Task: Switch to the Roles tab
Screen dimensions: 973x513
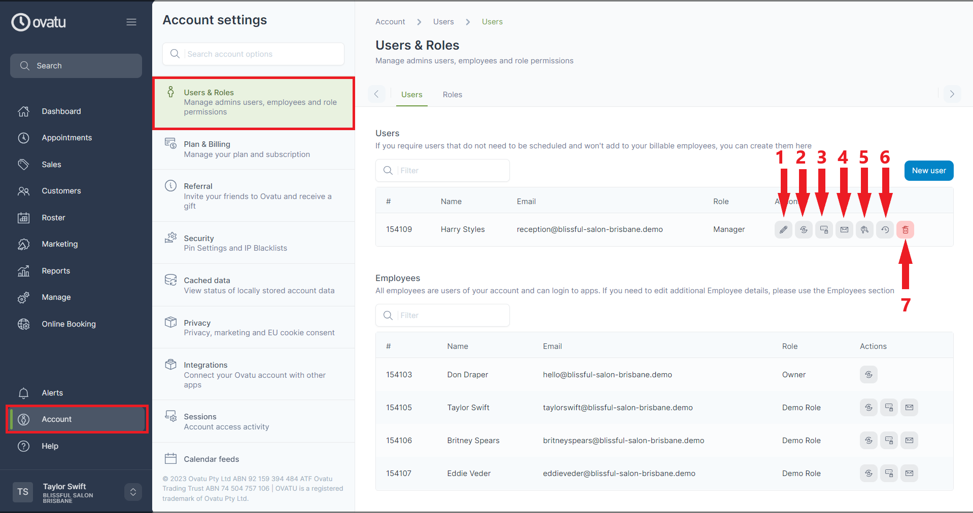Action: (452, 94)
